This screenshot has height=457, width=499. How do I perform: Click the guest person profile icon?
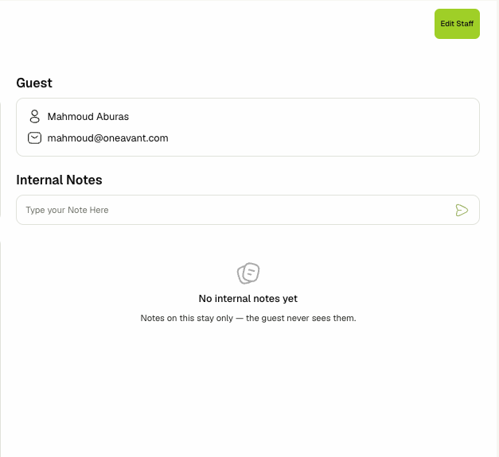35,116
